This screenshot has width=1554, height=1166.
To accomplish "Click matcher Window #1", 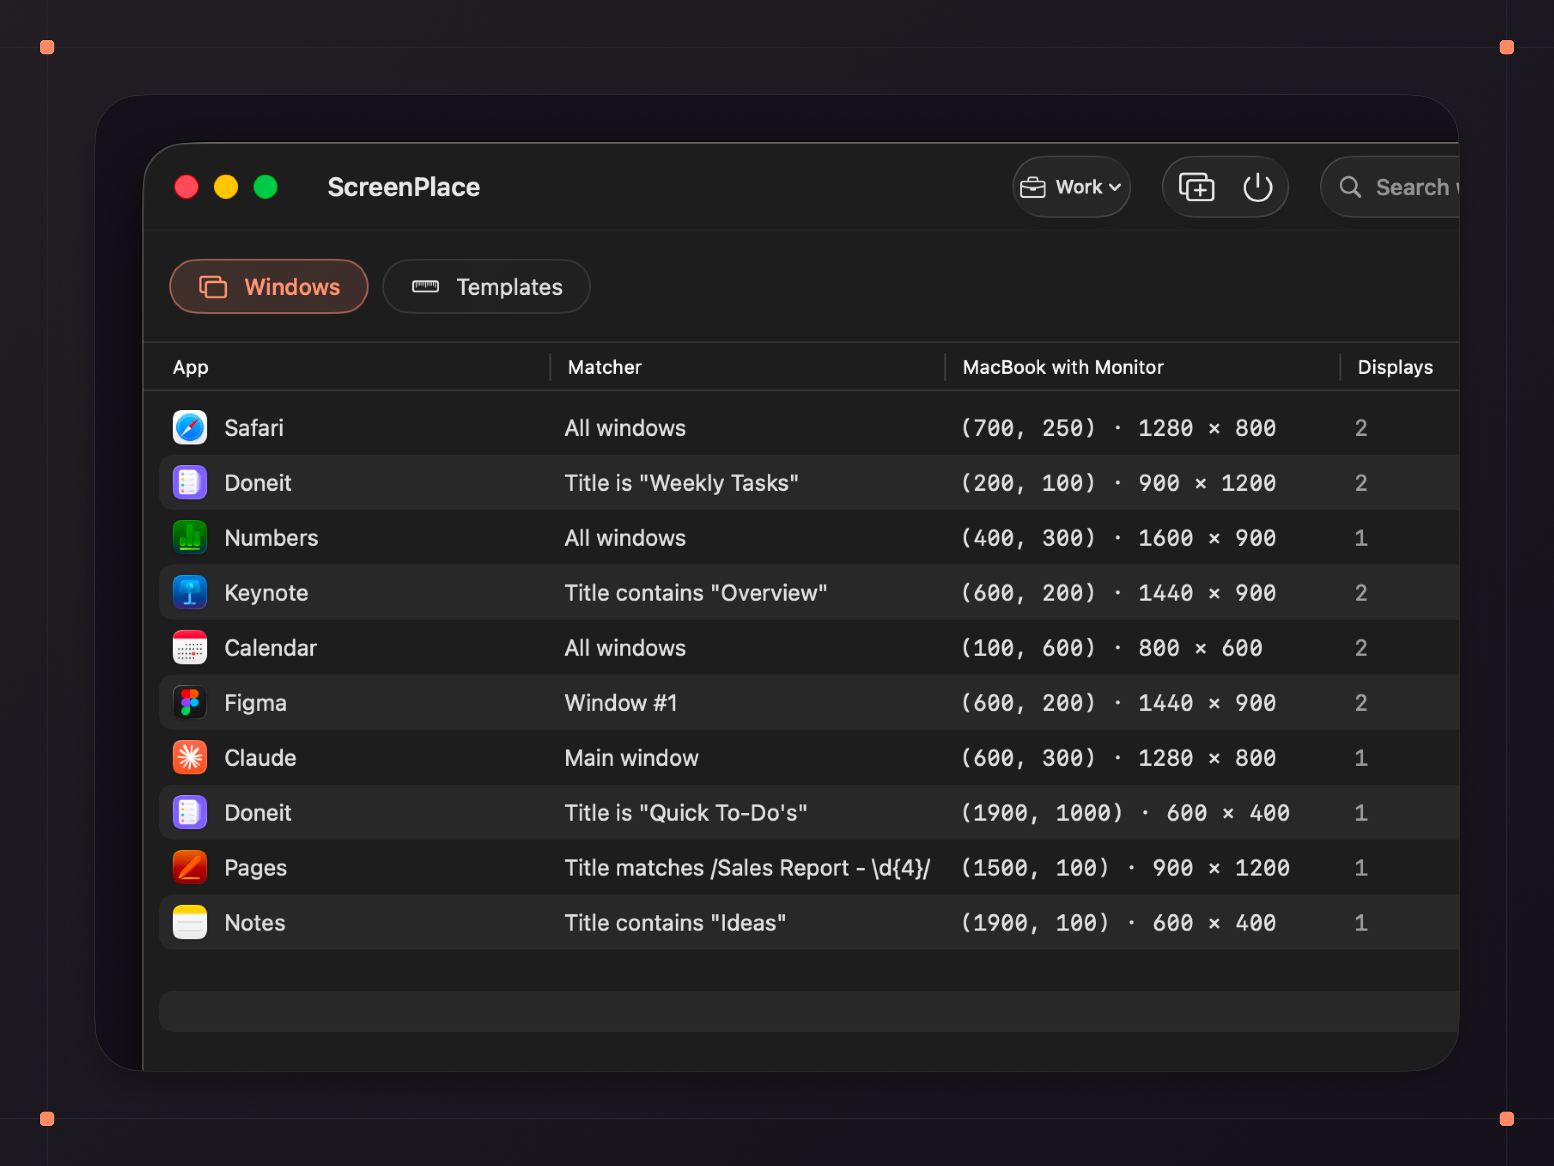I will click(621, 703).
